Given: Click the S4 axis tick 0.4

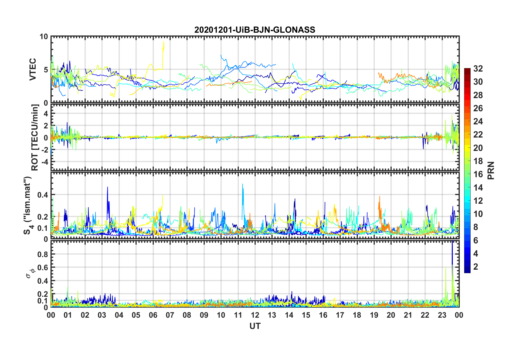Looking at the screenshot, I should pos(43,195).
